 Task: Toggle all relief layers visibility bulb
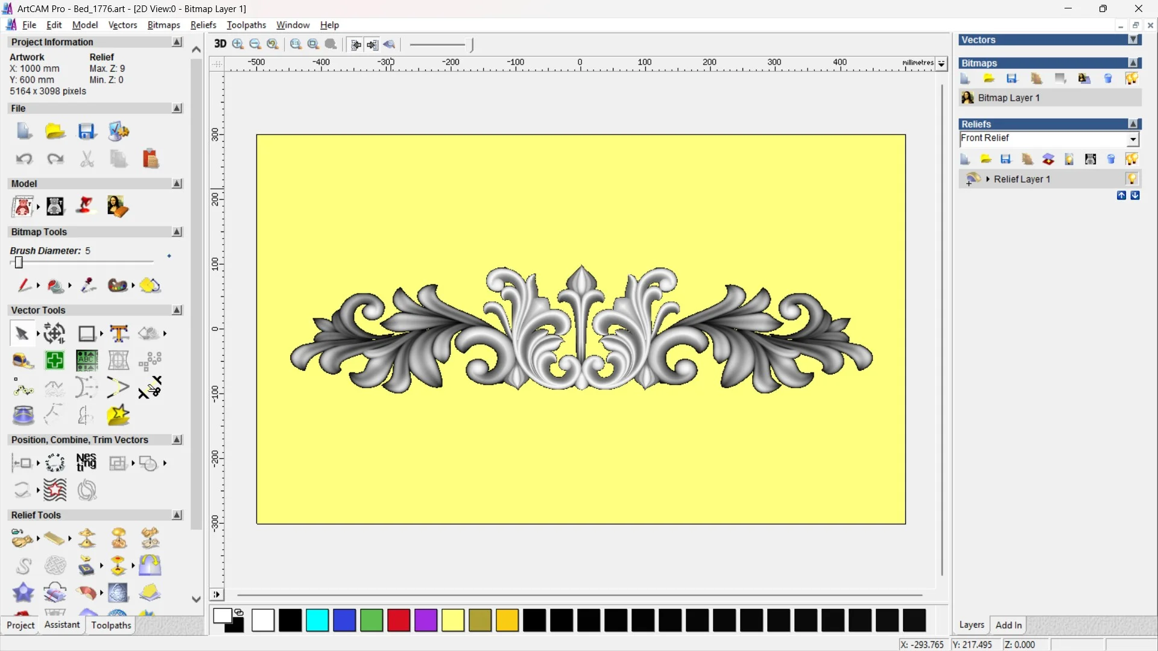click(1131, 159)
